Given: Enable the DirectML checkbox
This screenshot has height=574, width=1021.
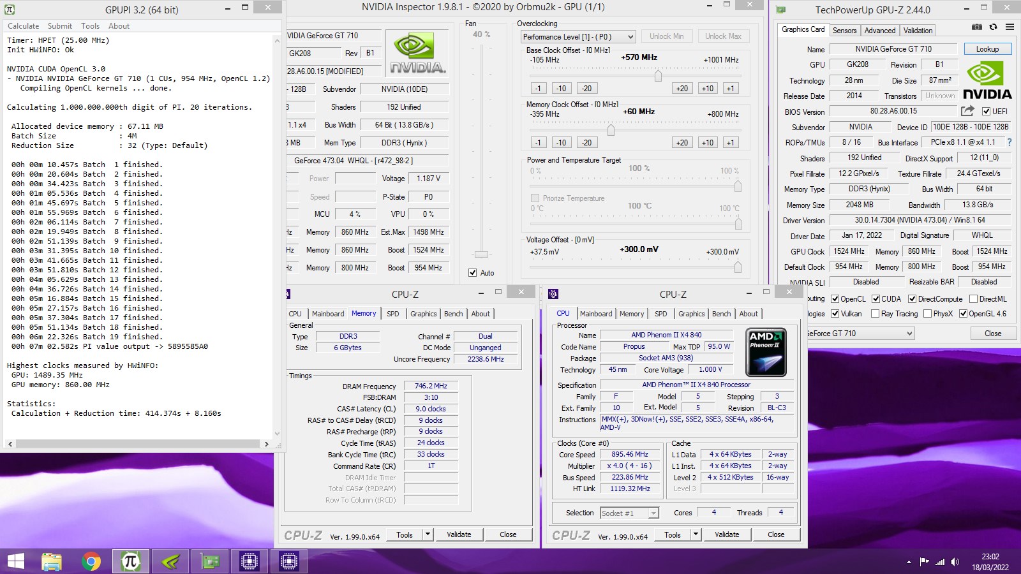Looking at the screenshot, I should [973, 298].
